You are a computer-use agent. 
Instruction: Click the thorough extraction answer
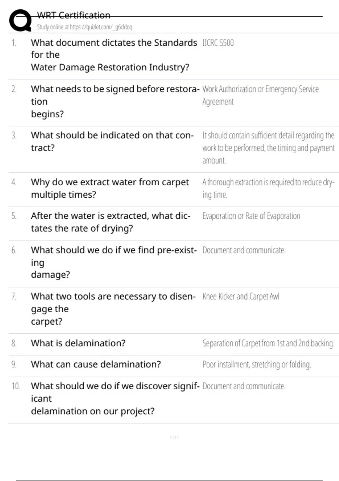(x=268, y=188)
